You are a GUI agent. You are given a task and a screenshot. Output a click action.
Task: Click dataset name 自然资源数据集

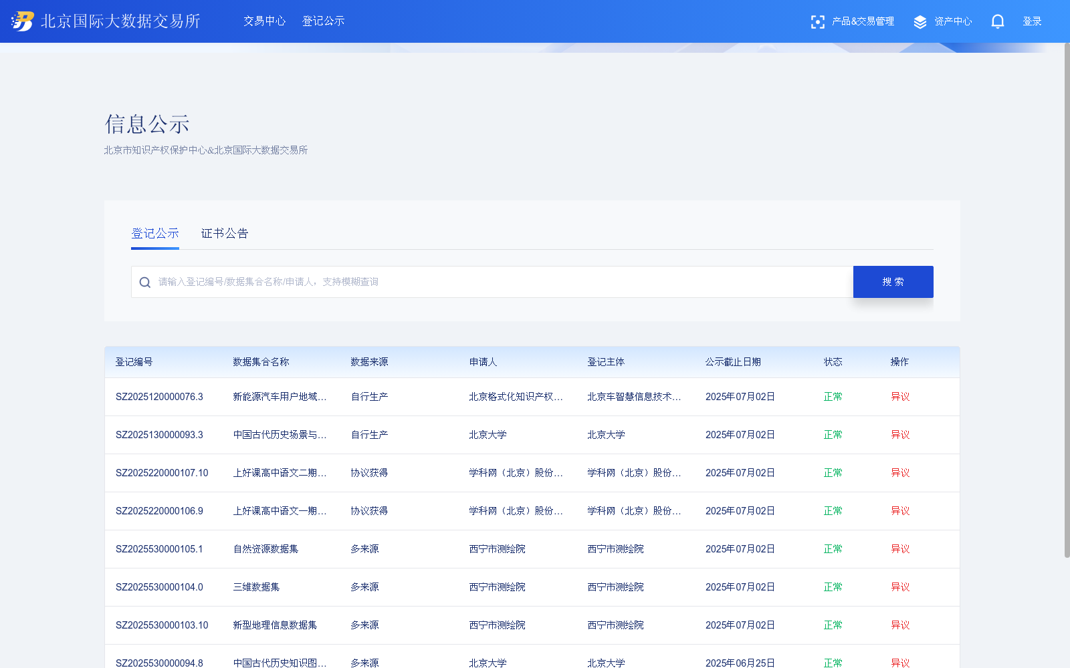tap(265, 549)
